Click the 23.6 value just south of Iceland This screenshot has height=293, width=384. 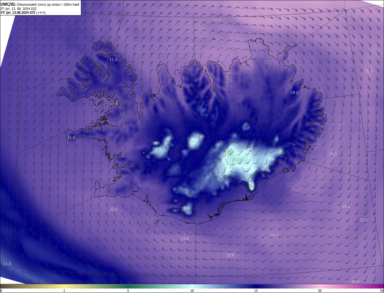[x=185, y=238]
